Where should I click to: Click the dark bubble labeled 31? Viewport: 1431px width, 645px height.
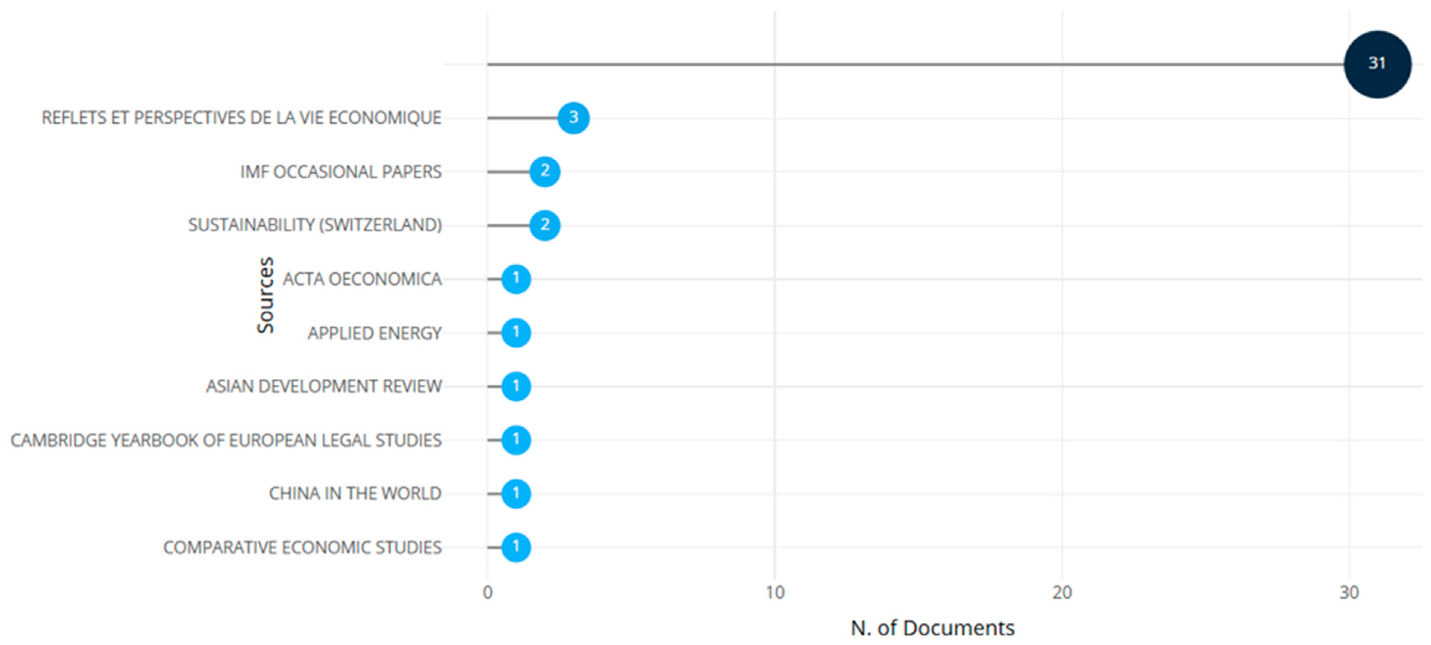pos(1377,64)
